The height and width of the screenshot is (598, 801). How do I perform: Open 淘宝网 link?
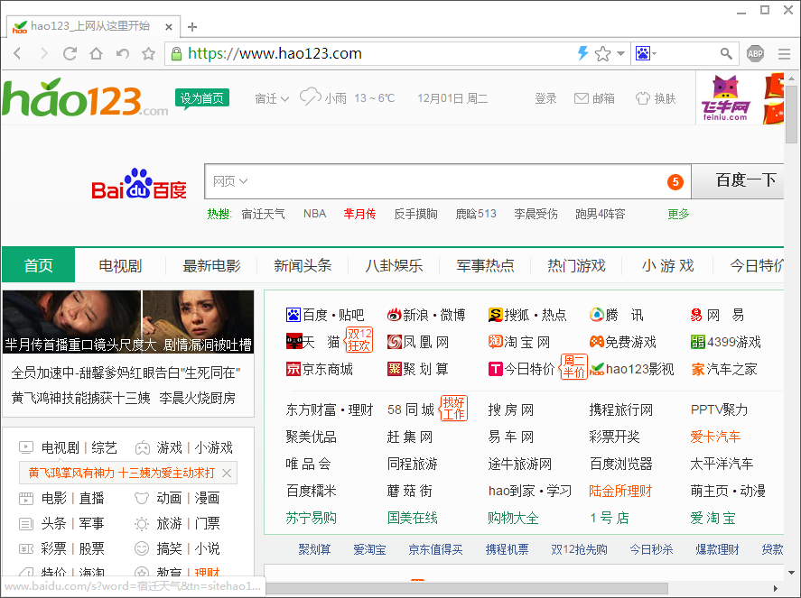(519, 342)
